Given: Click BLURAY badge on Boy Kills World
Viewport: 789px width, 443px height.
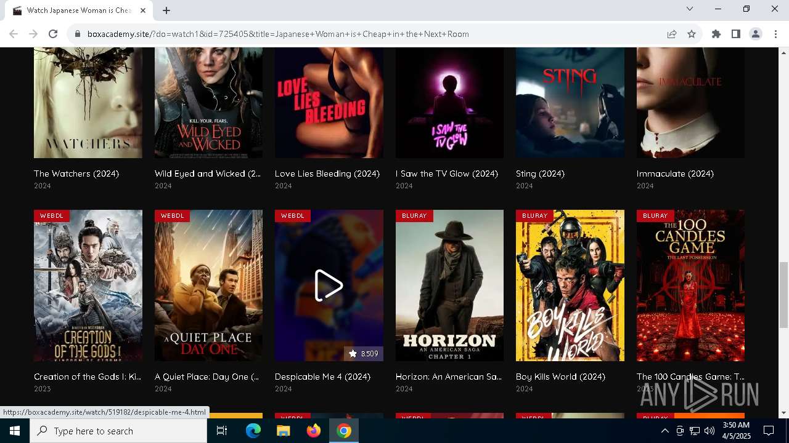Looking at the screenshot, I should [534, 216].
